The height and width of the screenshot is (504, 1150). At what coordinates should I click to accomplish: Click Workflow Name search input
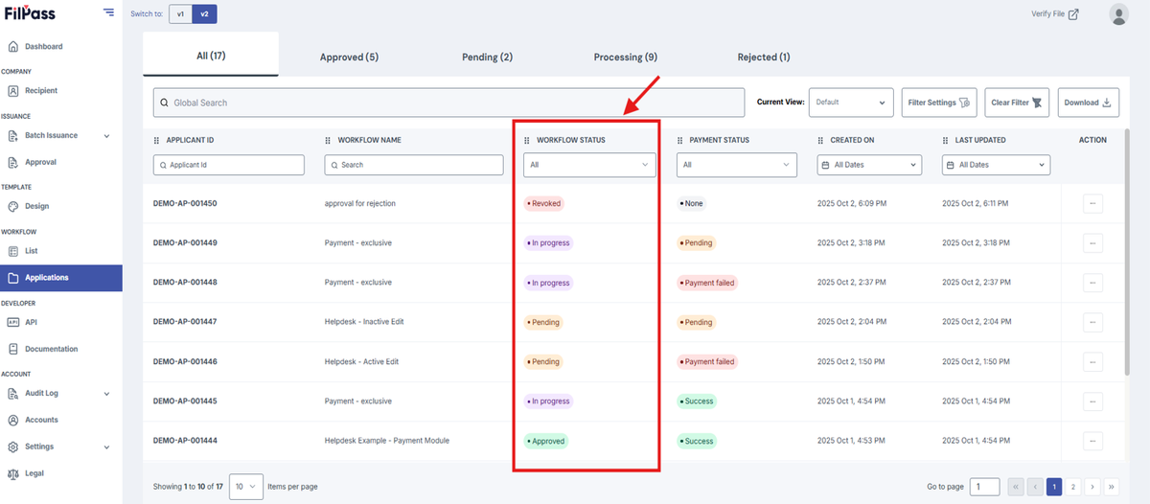coord(414,165)
